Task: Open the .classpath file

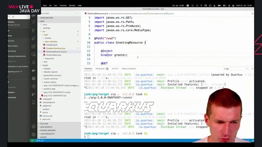Action: point(47,99)
